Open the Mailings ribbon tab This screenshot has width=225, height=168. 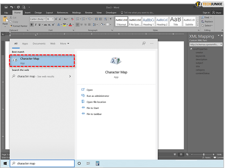[x=76, y=13]
